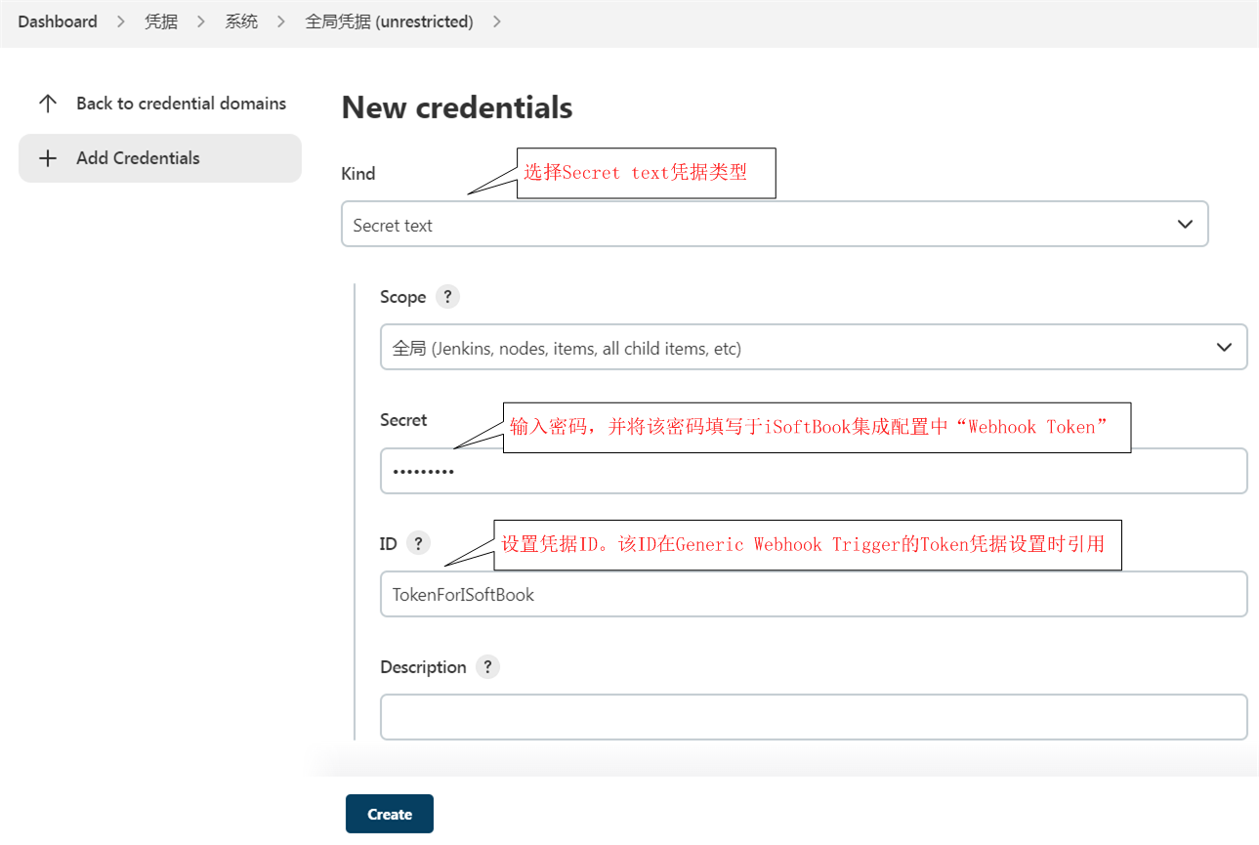Click the ID field containing TokenForISoftBook
Image resolution: width=1259 pixels, height=845 pixels.
[814, 594]
